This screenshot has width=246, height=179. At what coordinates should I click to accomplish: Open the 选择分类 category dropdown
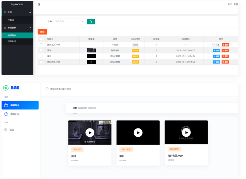pos(69,22)
